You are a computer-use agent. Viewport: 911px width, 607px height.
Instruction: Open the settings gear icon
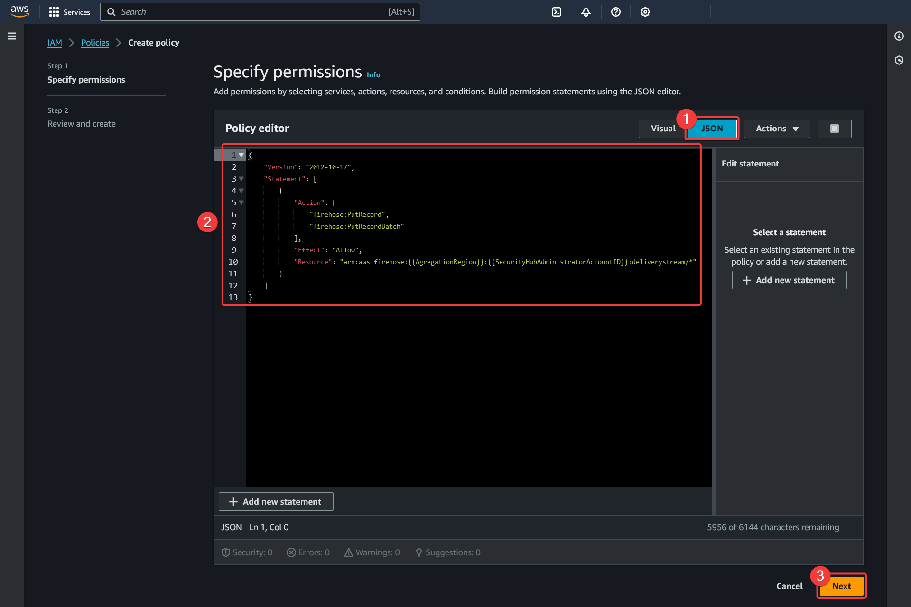[645, 12]
